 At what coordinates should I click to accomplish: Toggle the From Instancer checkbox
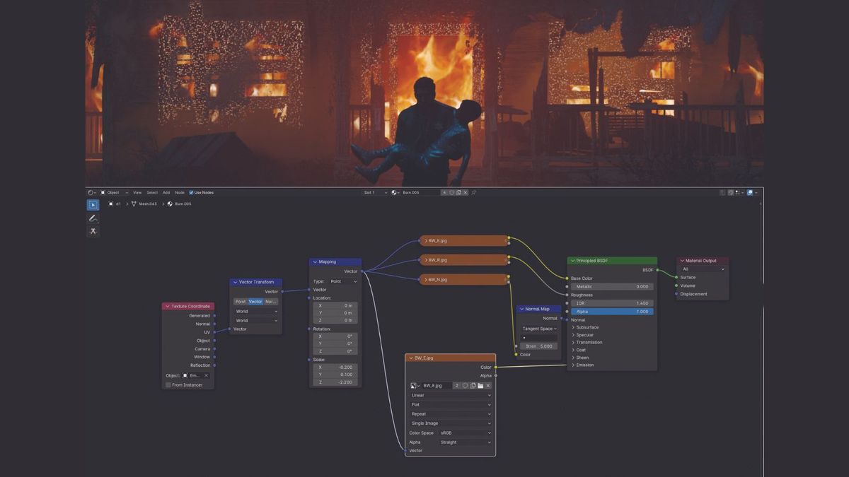tap(168, 384)
